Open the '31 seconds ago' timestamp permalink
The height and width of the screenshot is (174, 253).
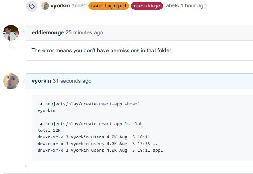coord(72,81)
